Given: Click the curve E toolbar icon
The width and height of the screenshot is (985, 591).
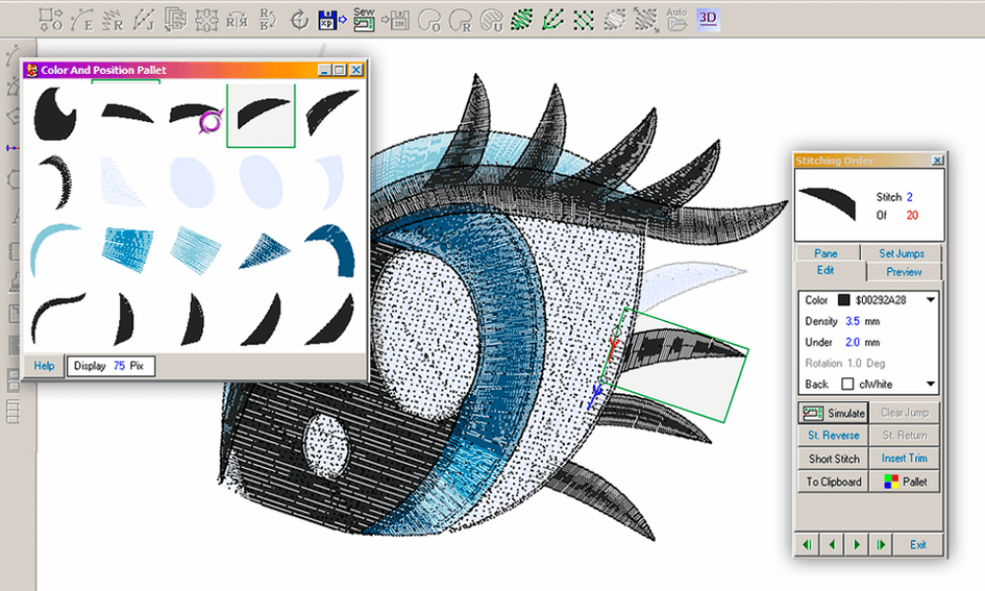Looking at the screenshot, I should click(x=82, y=20).
